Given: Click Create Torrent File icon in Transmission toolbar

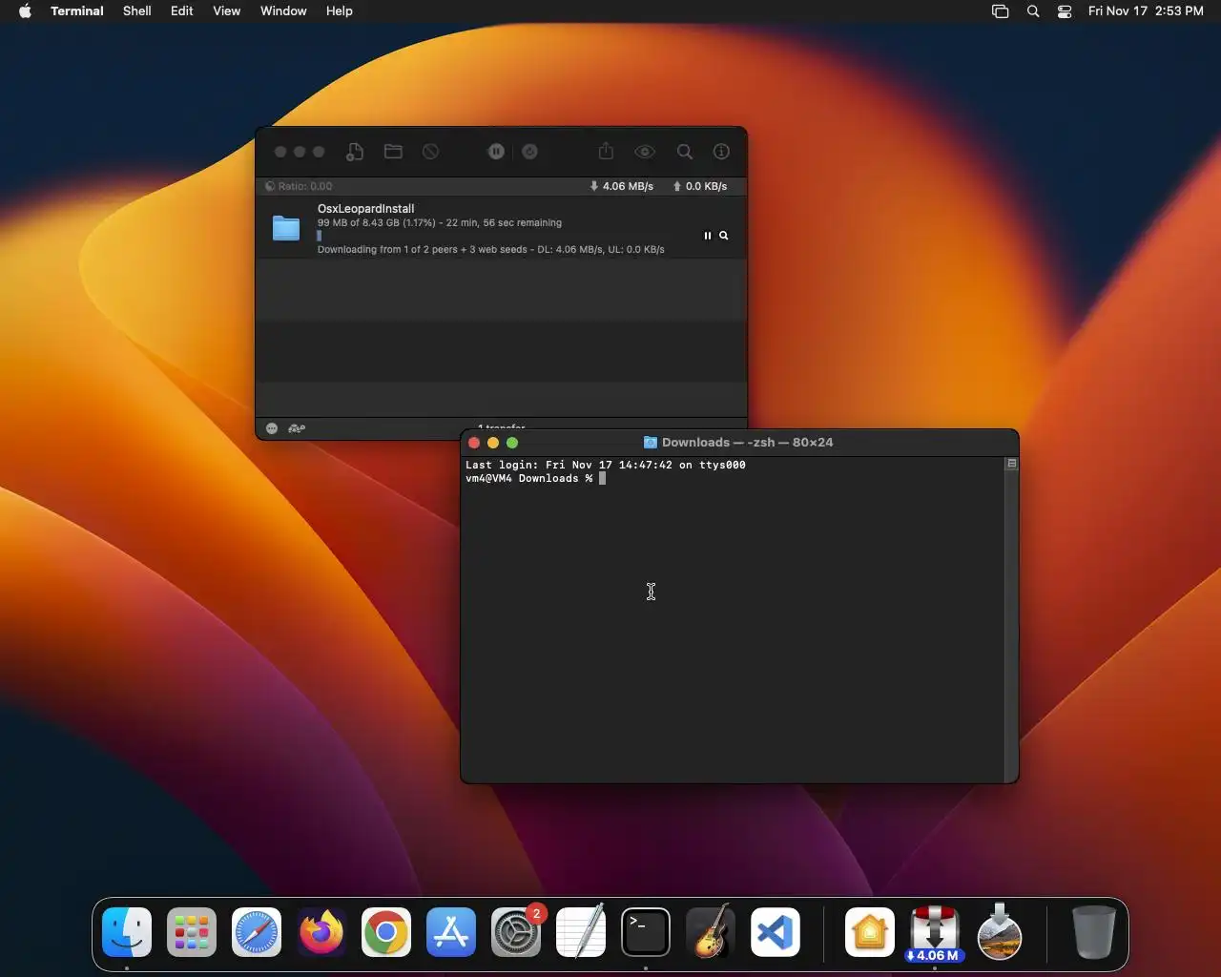Looking at the screenshot, I should (x=355, y=152).
